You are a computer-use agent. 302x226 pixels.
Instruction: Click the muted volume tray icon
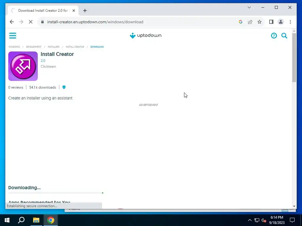(x=264, y=220)
